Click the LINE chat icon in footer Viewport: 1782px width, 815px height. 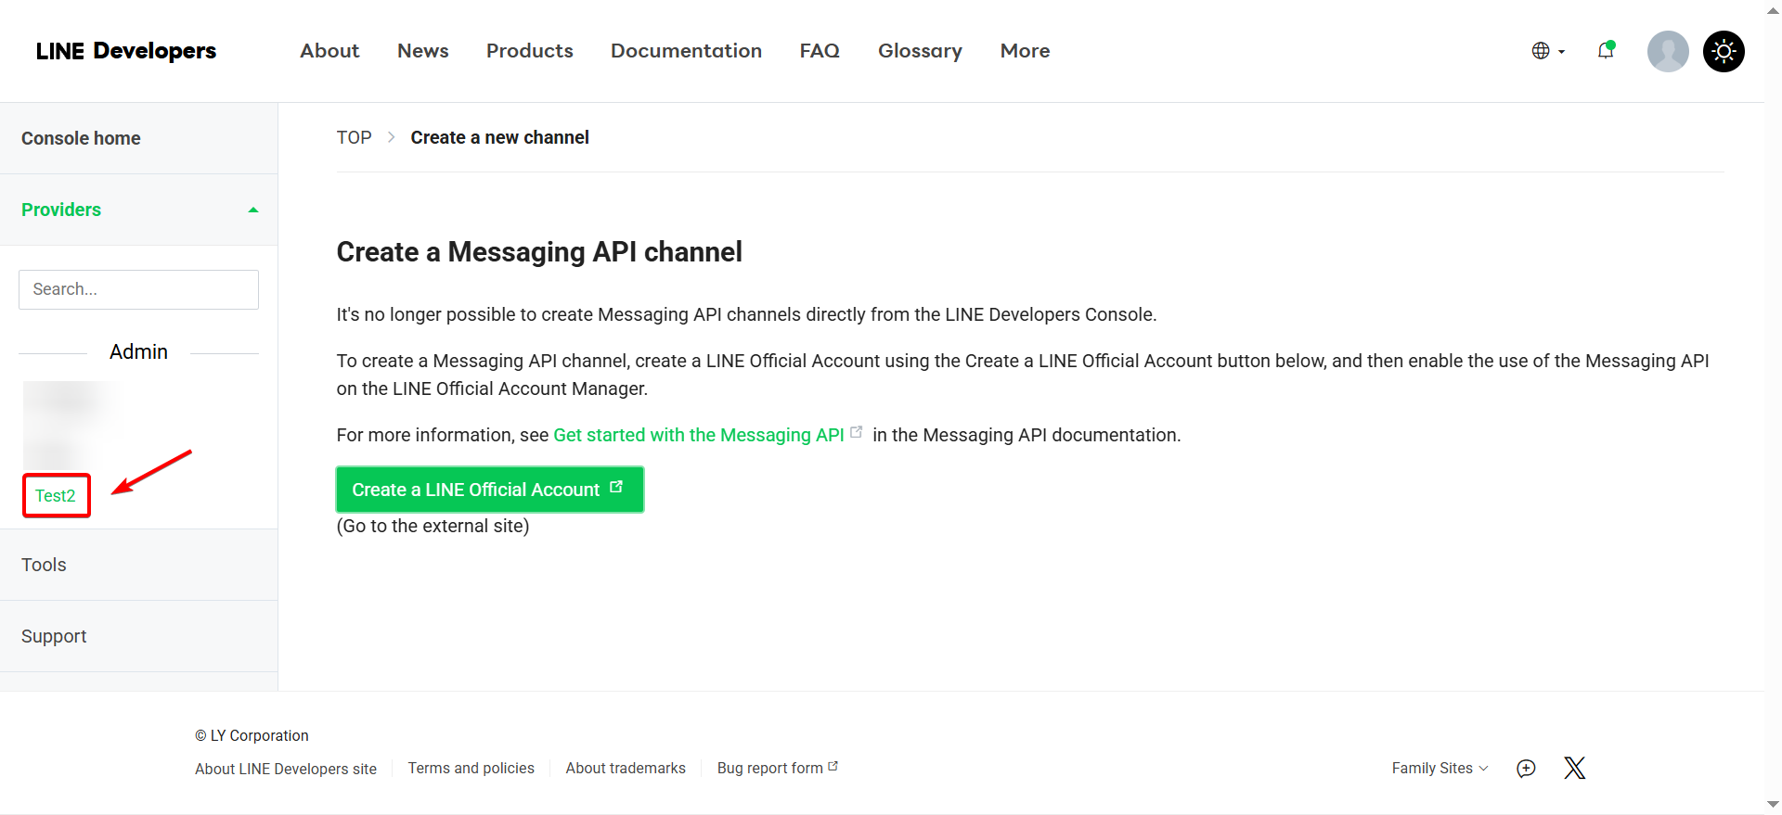[x=1526, y=768]
